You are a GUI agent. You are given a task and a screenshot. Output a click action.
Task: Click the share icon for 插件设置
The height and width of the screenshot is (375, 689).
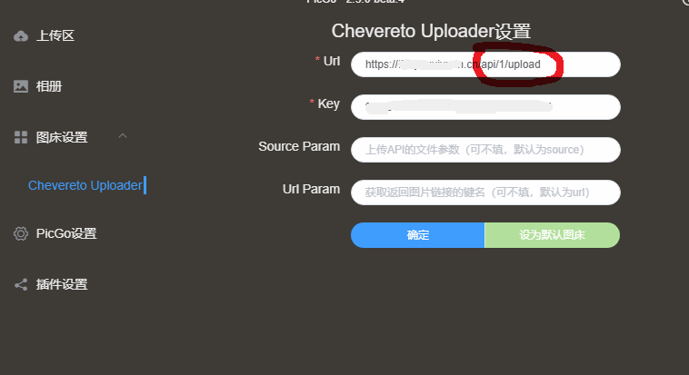click(x=21, y=284)
